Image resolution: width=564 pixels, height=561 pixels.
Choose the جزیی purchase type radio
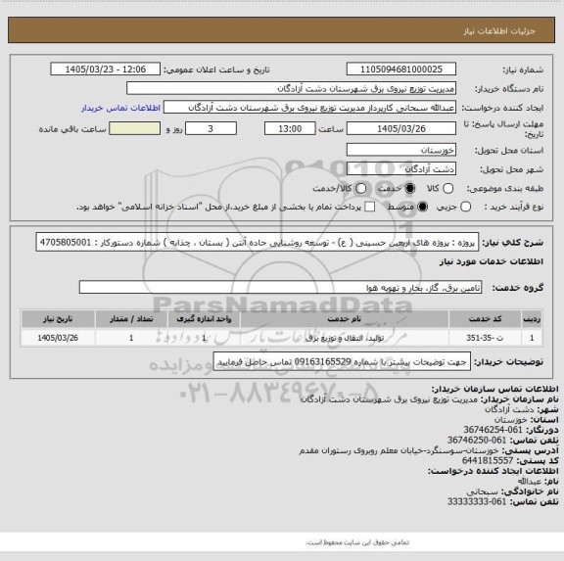click(465, 207)
